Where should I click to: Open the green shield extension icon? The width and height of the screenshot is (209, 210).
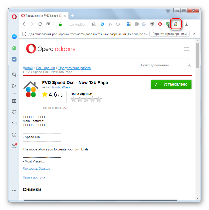pyautogui.click(x=167, y=24)
